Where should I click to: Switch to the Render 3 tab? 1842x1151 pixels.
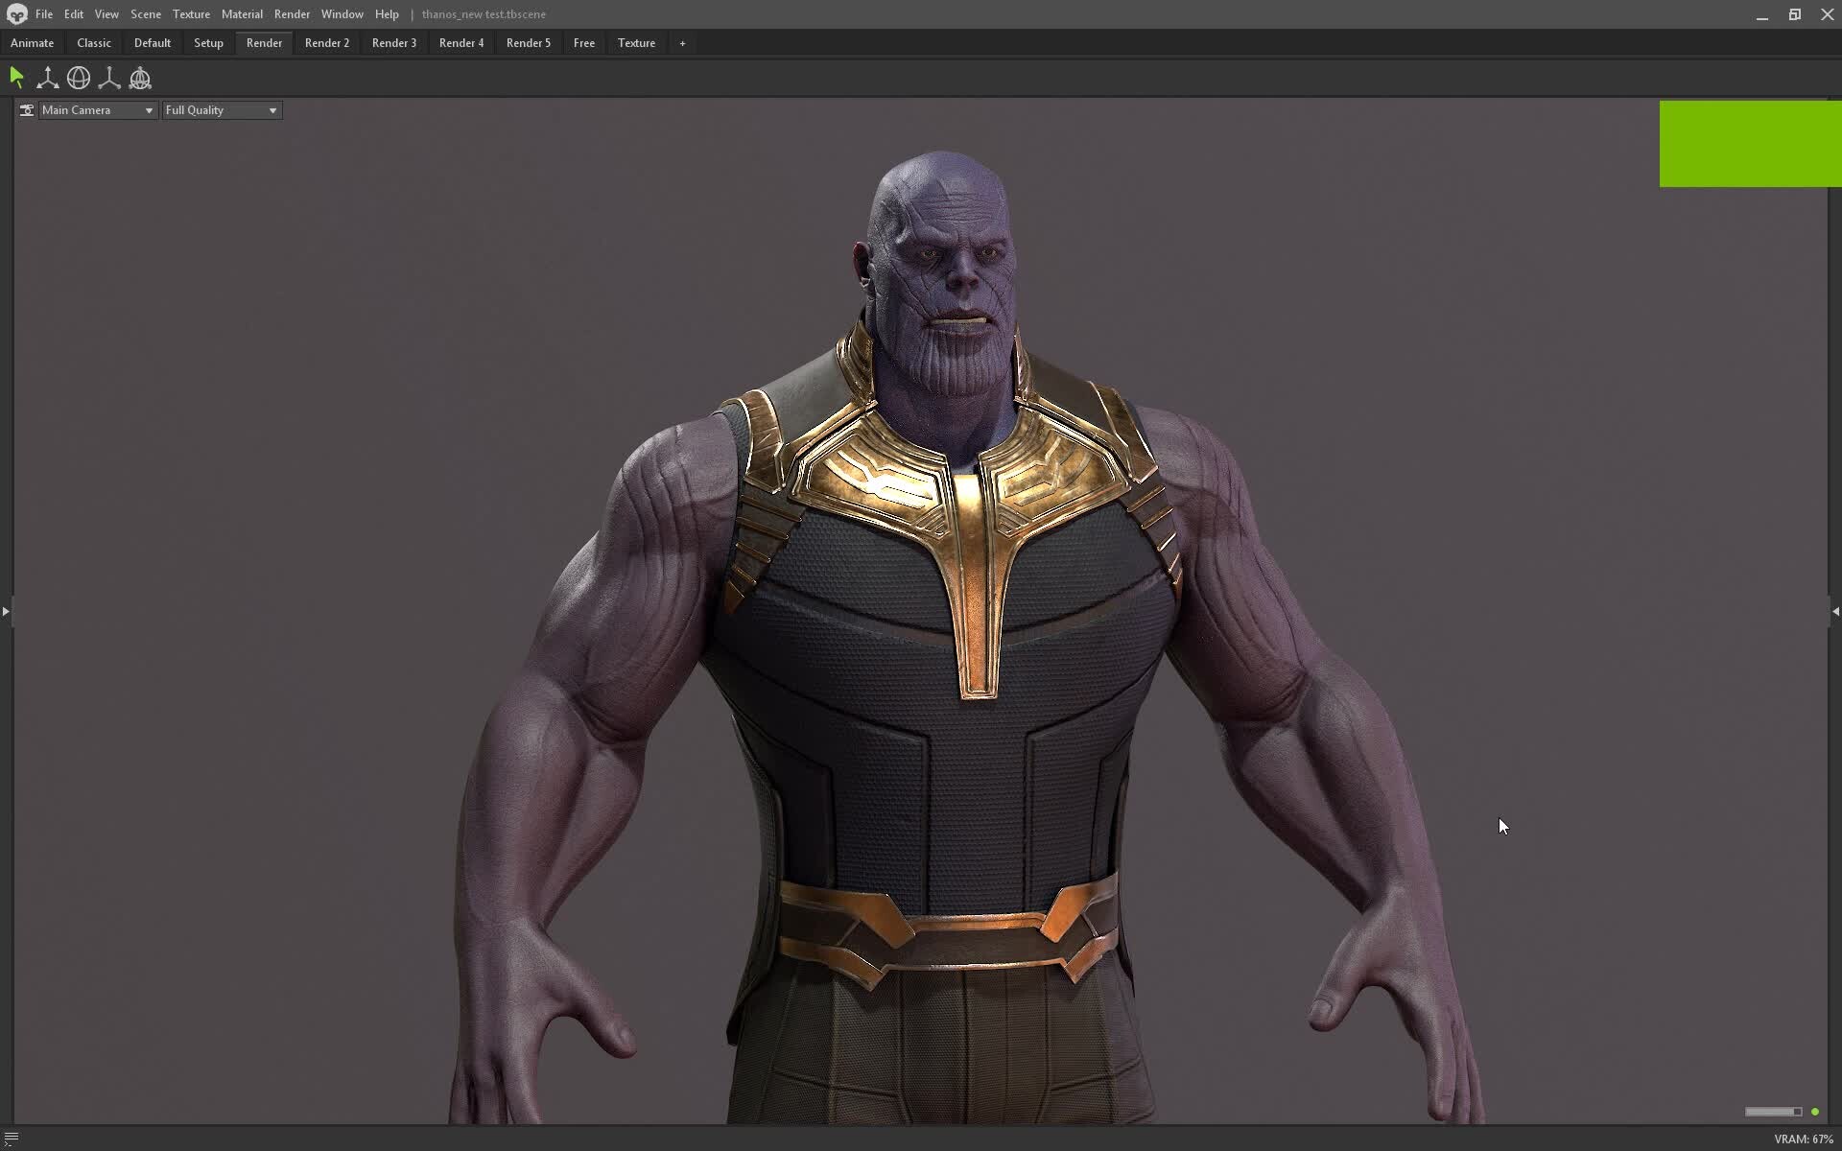[x=393, y=42]
